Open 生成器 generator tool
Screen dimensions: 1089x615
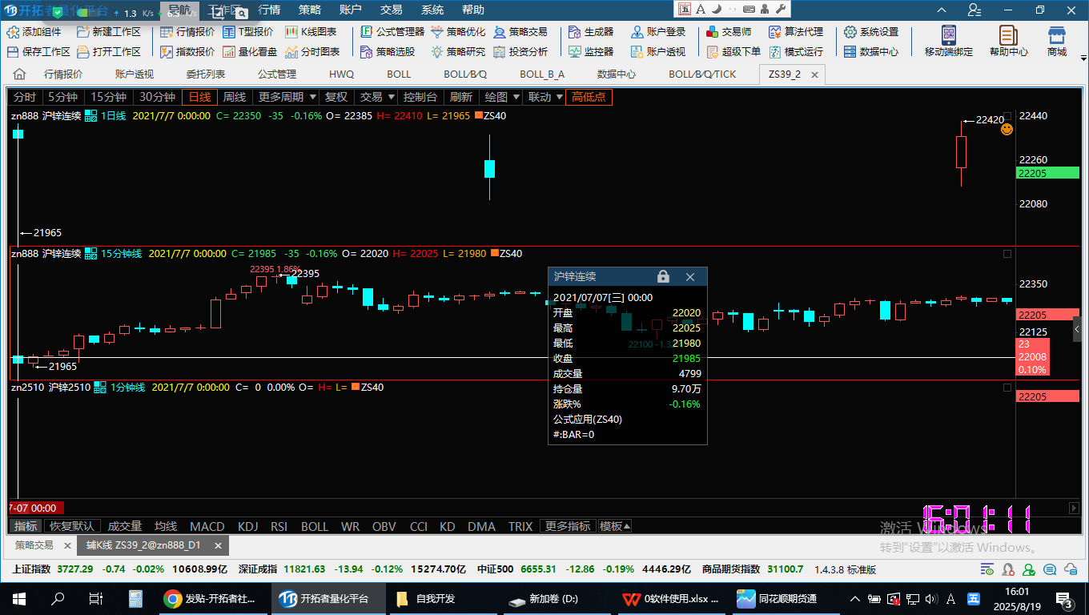point(591,32)
